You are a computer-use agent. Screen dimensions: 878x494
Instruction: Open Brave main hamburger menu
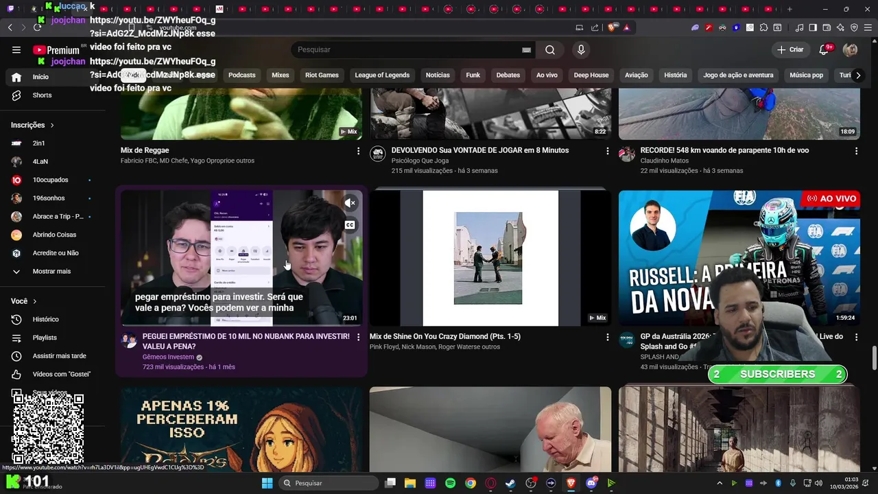868,27
